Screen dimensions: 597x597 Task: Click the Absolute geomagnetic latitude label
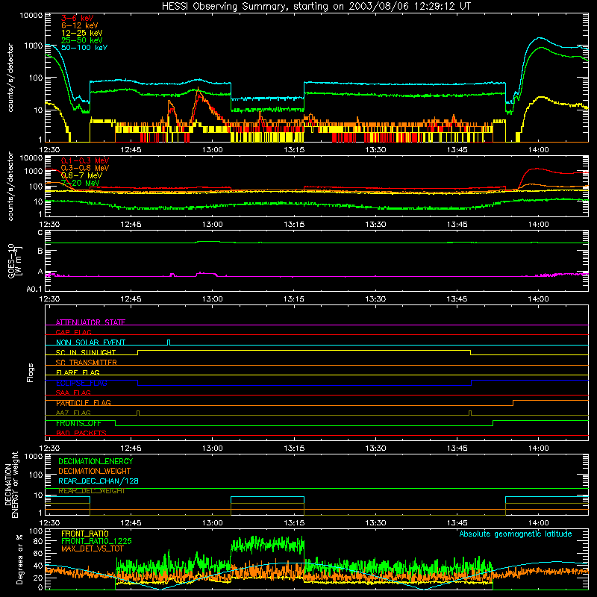pyautogui.click(x=516, y=534)
